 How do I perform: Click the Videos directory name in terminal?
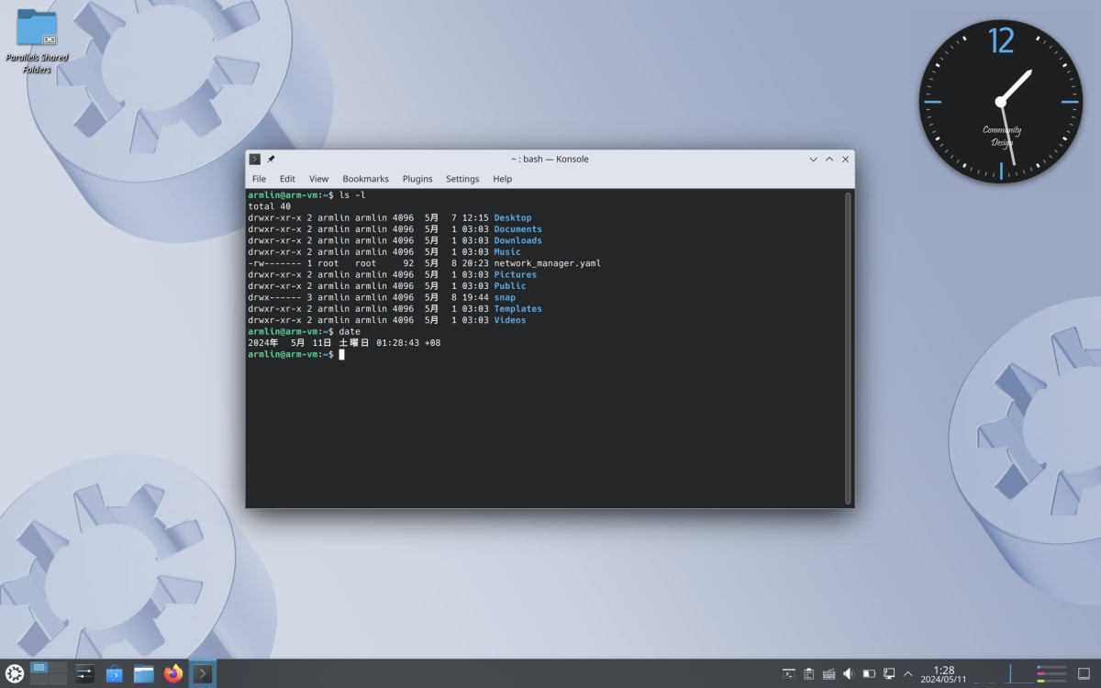click(510, 320)
